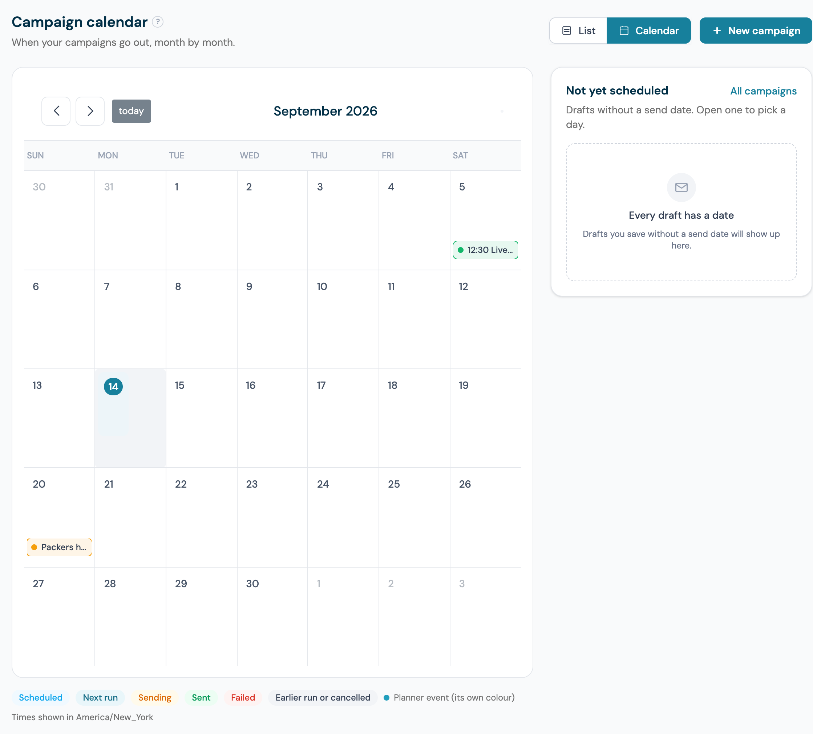Switch to Calendar view

point(648,31)
